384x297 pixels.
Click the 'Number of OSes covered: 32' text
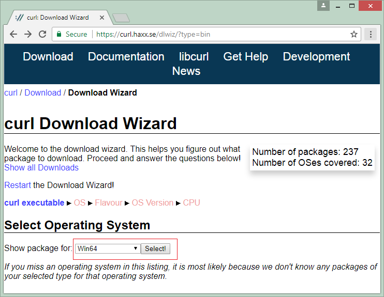coord(312,163)
